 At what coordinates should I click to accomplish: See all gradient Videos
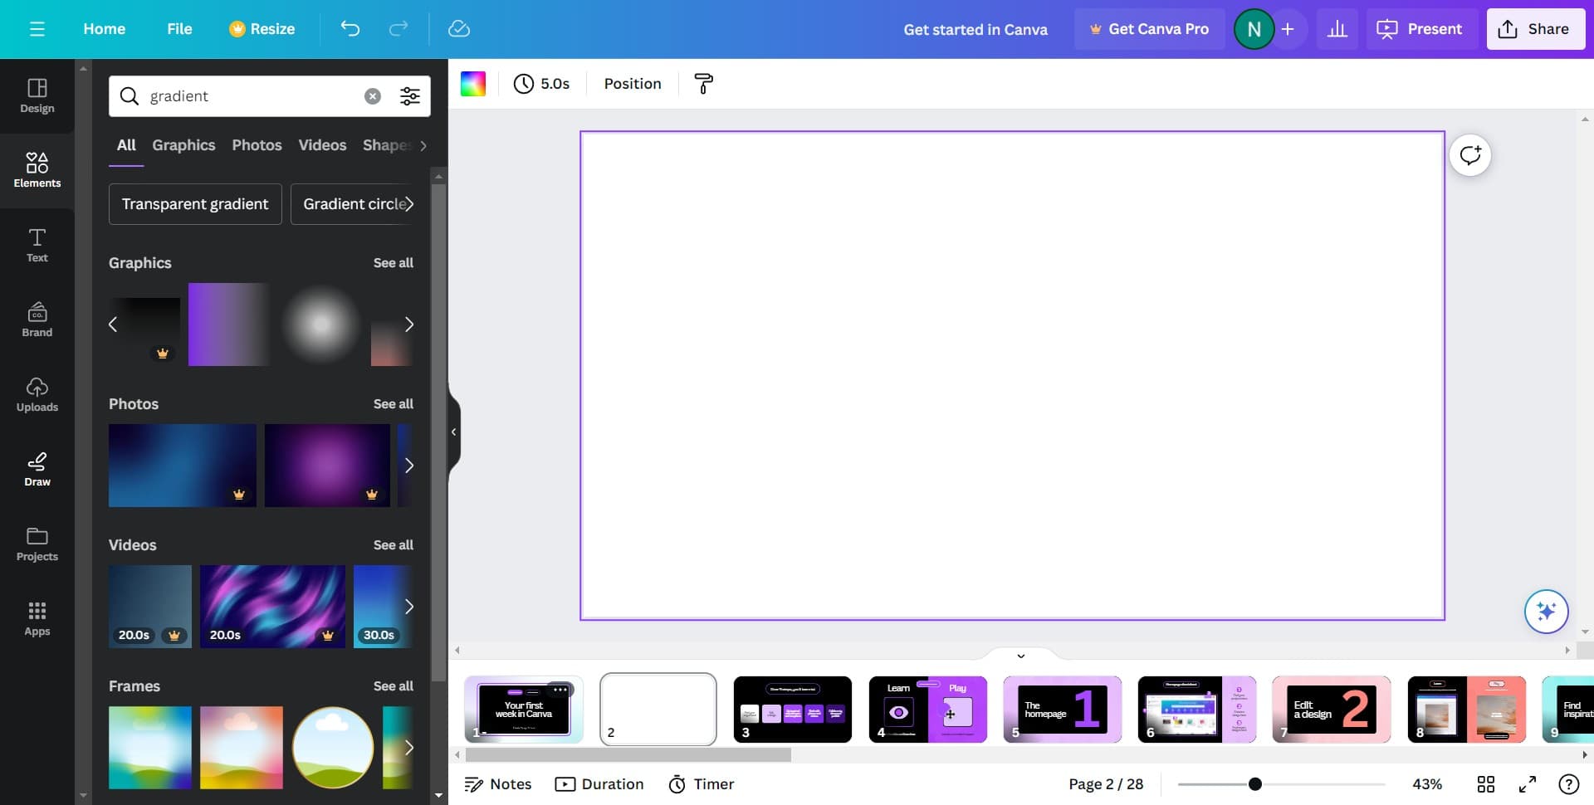pyautogui.click(x=394, y=544)
